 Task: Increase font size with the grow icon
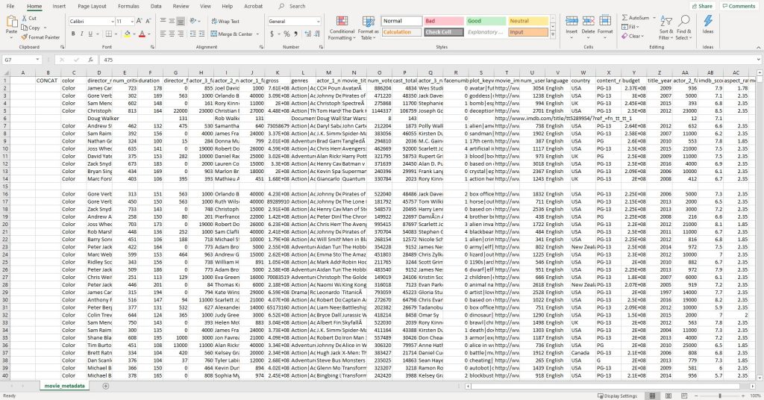pos(140,21)
